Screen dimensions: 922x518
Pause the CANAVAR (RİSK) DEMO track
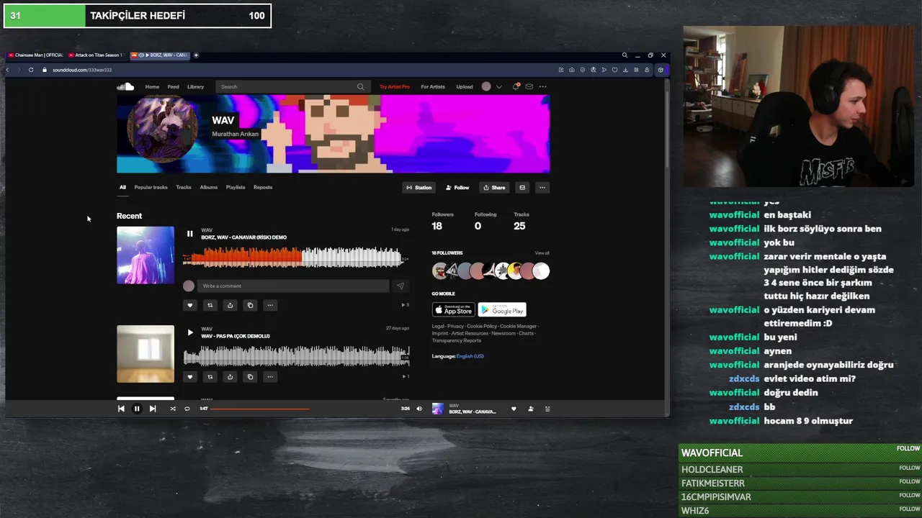point(189,234)
